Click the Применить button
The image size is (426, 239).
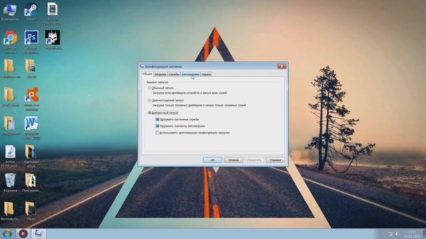click(254, 160)
